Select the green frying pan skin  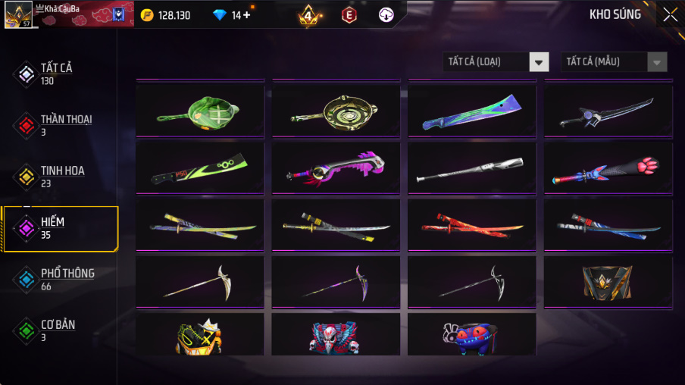coord(200,111)
